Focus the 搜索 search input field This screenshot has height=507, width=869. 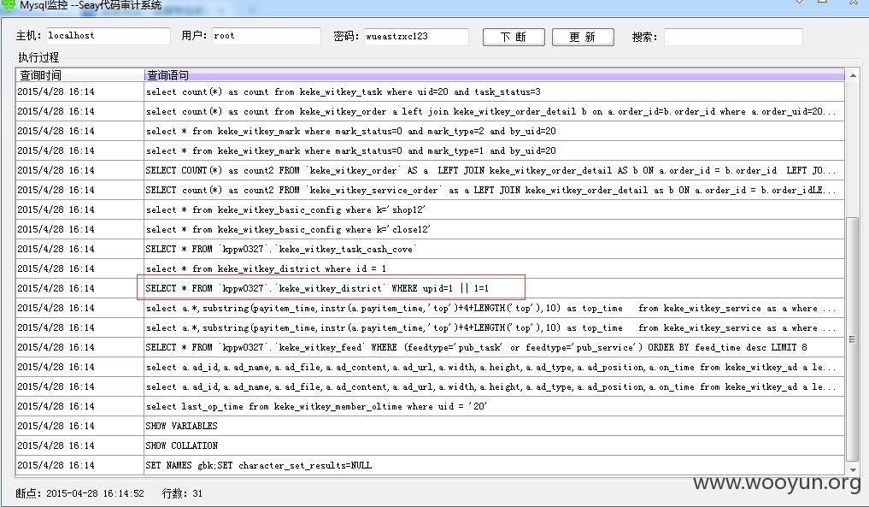(x=733, y=37)
